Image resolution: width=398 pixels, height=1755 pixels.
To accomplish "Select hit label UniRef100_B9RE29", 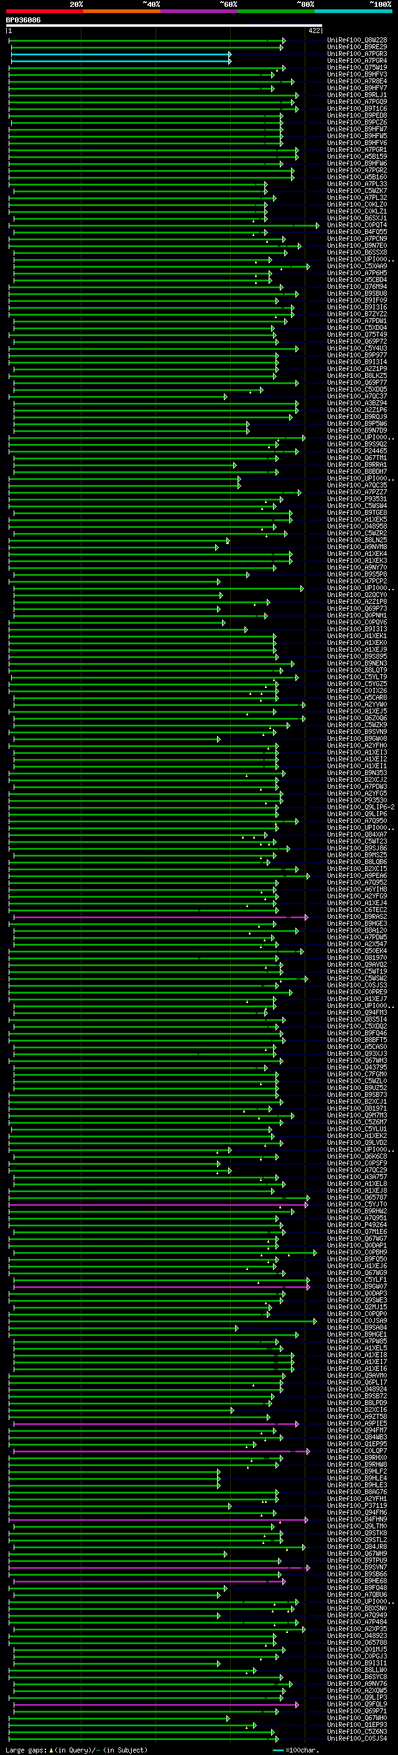I will (357, 47).
